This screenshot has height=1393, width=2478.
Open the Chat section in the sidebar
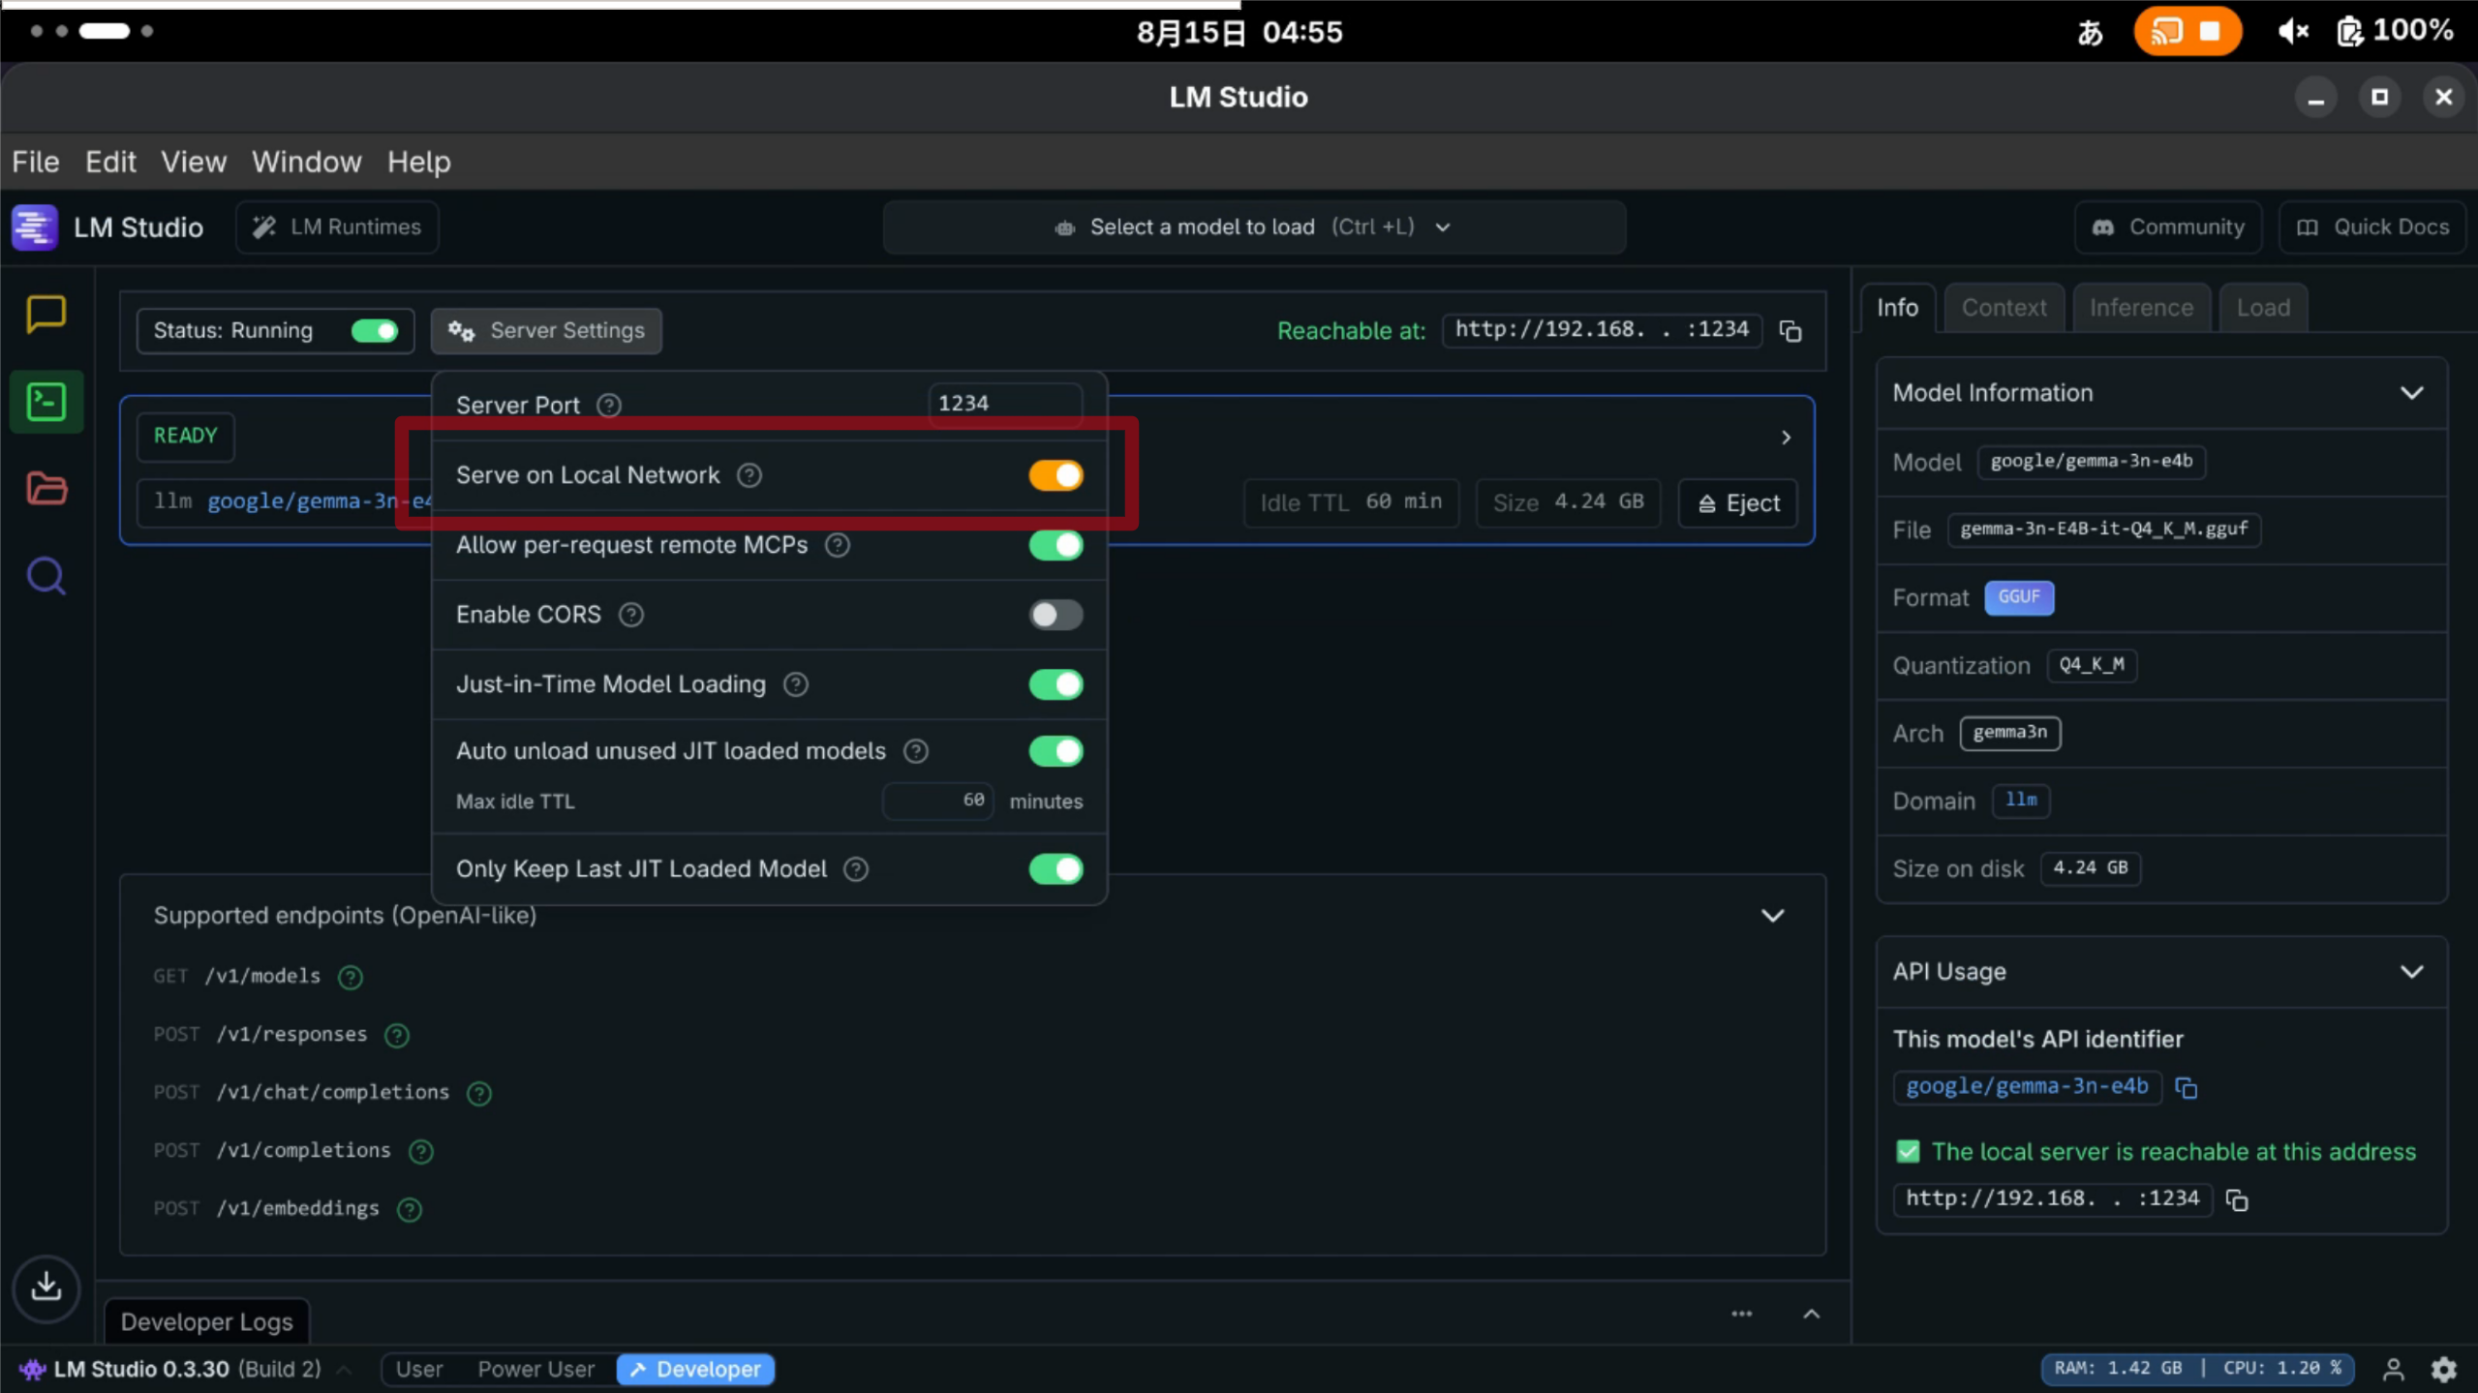tap(46, 314)
